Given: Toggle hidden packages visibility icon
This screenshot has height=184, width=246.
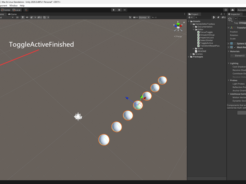Looking at the screenshot, I should 224,17.
